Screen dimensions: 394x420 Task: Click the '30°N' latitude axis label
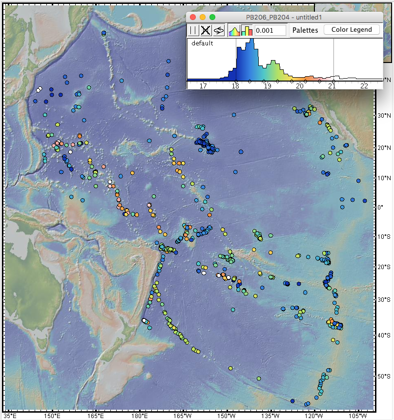[x=384, y=115]
